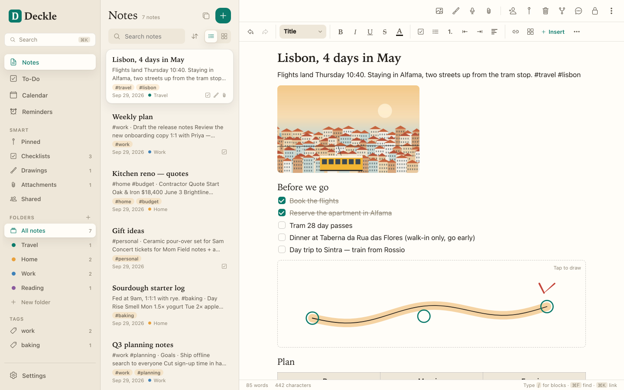This screenshot has width=624, height=390.
Task: Apply underline formatting
Action: 370,32
